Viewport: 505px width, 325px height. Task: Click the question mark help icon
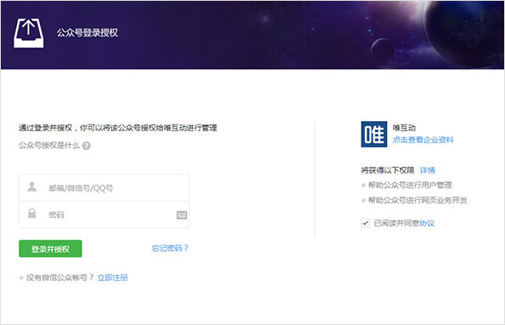87,146
